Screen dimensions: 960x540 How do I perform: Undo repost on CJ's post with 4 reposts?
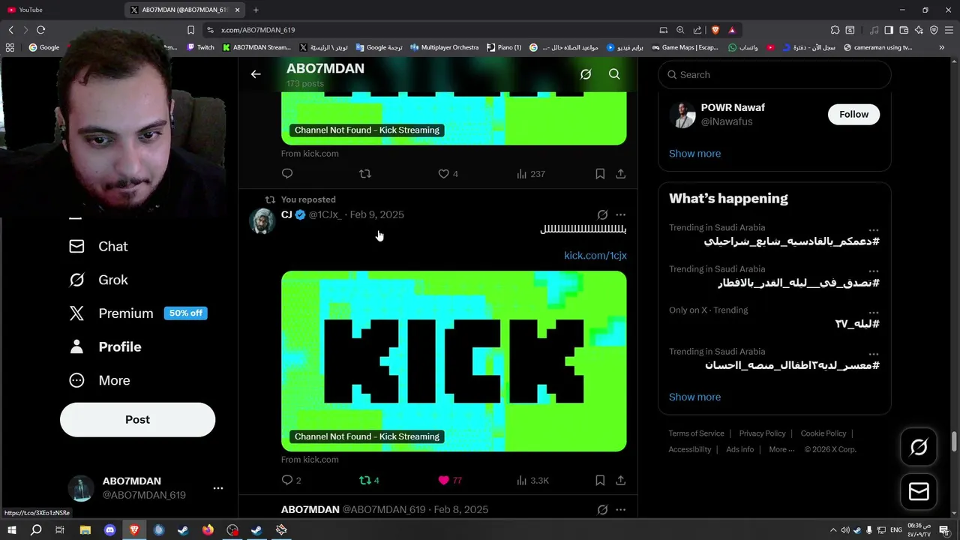(369, 480)
